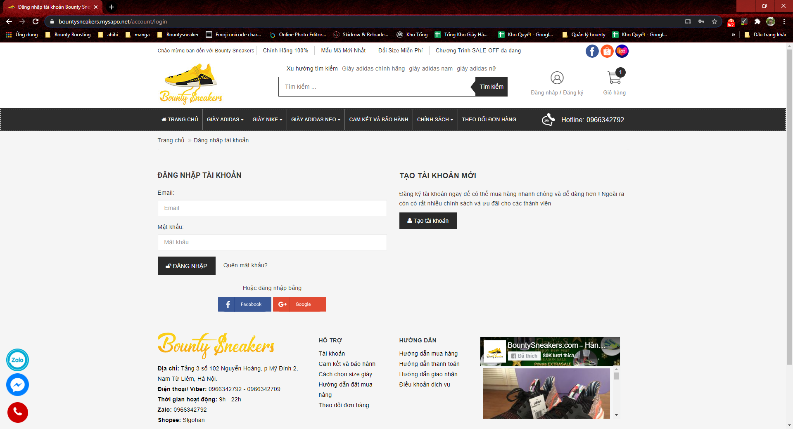Log in with the Google button

click(299, 304)
